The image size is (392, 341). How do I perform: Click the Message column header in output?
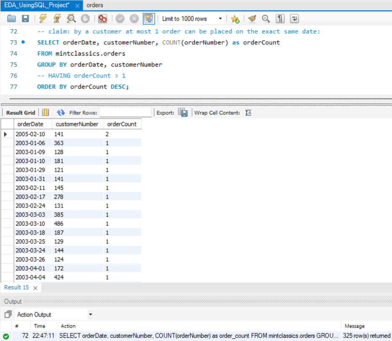[x=355, y=326]
